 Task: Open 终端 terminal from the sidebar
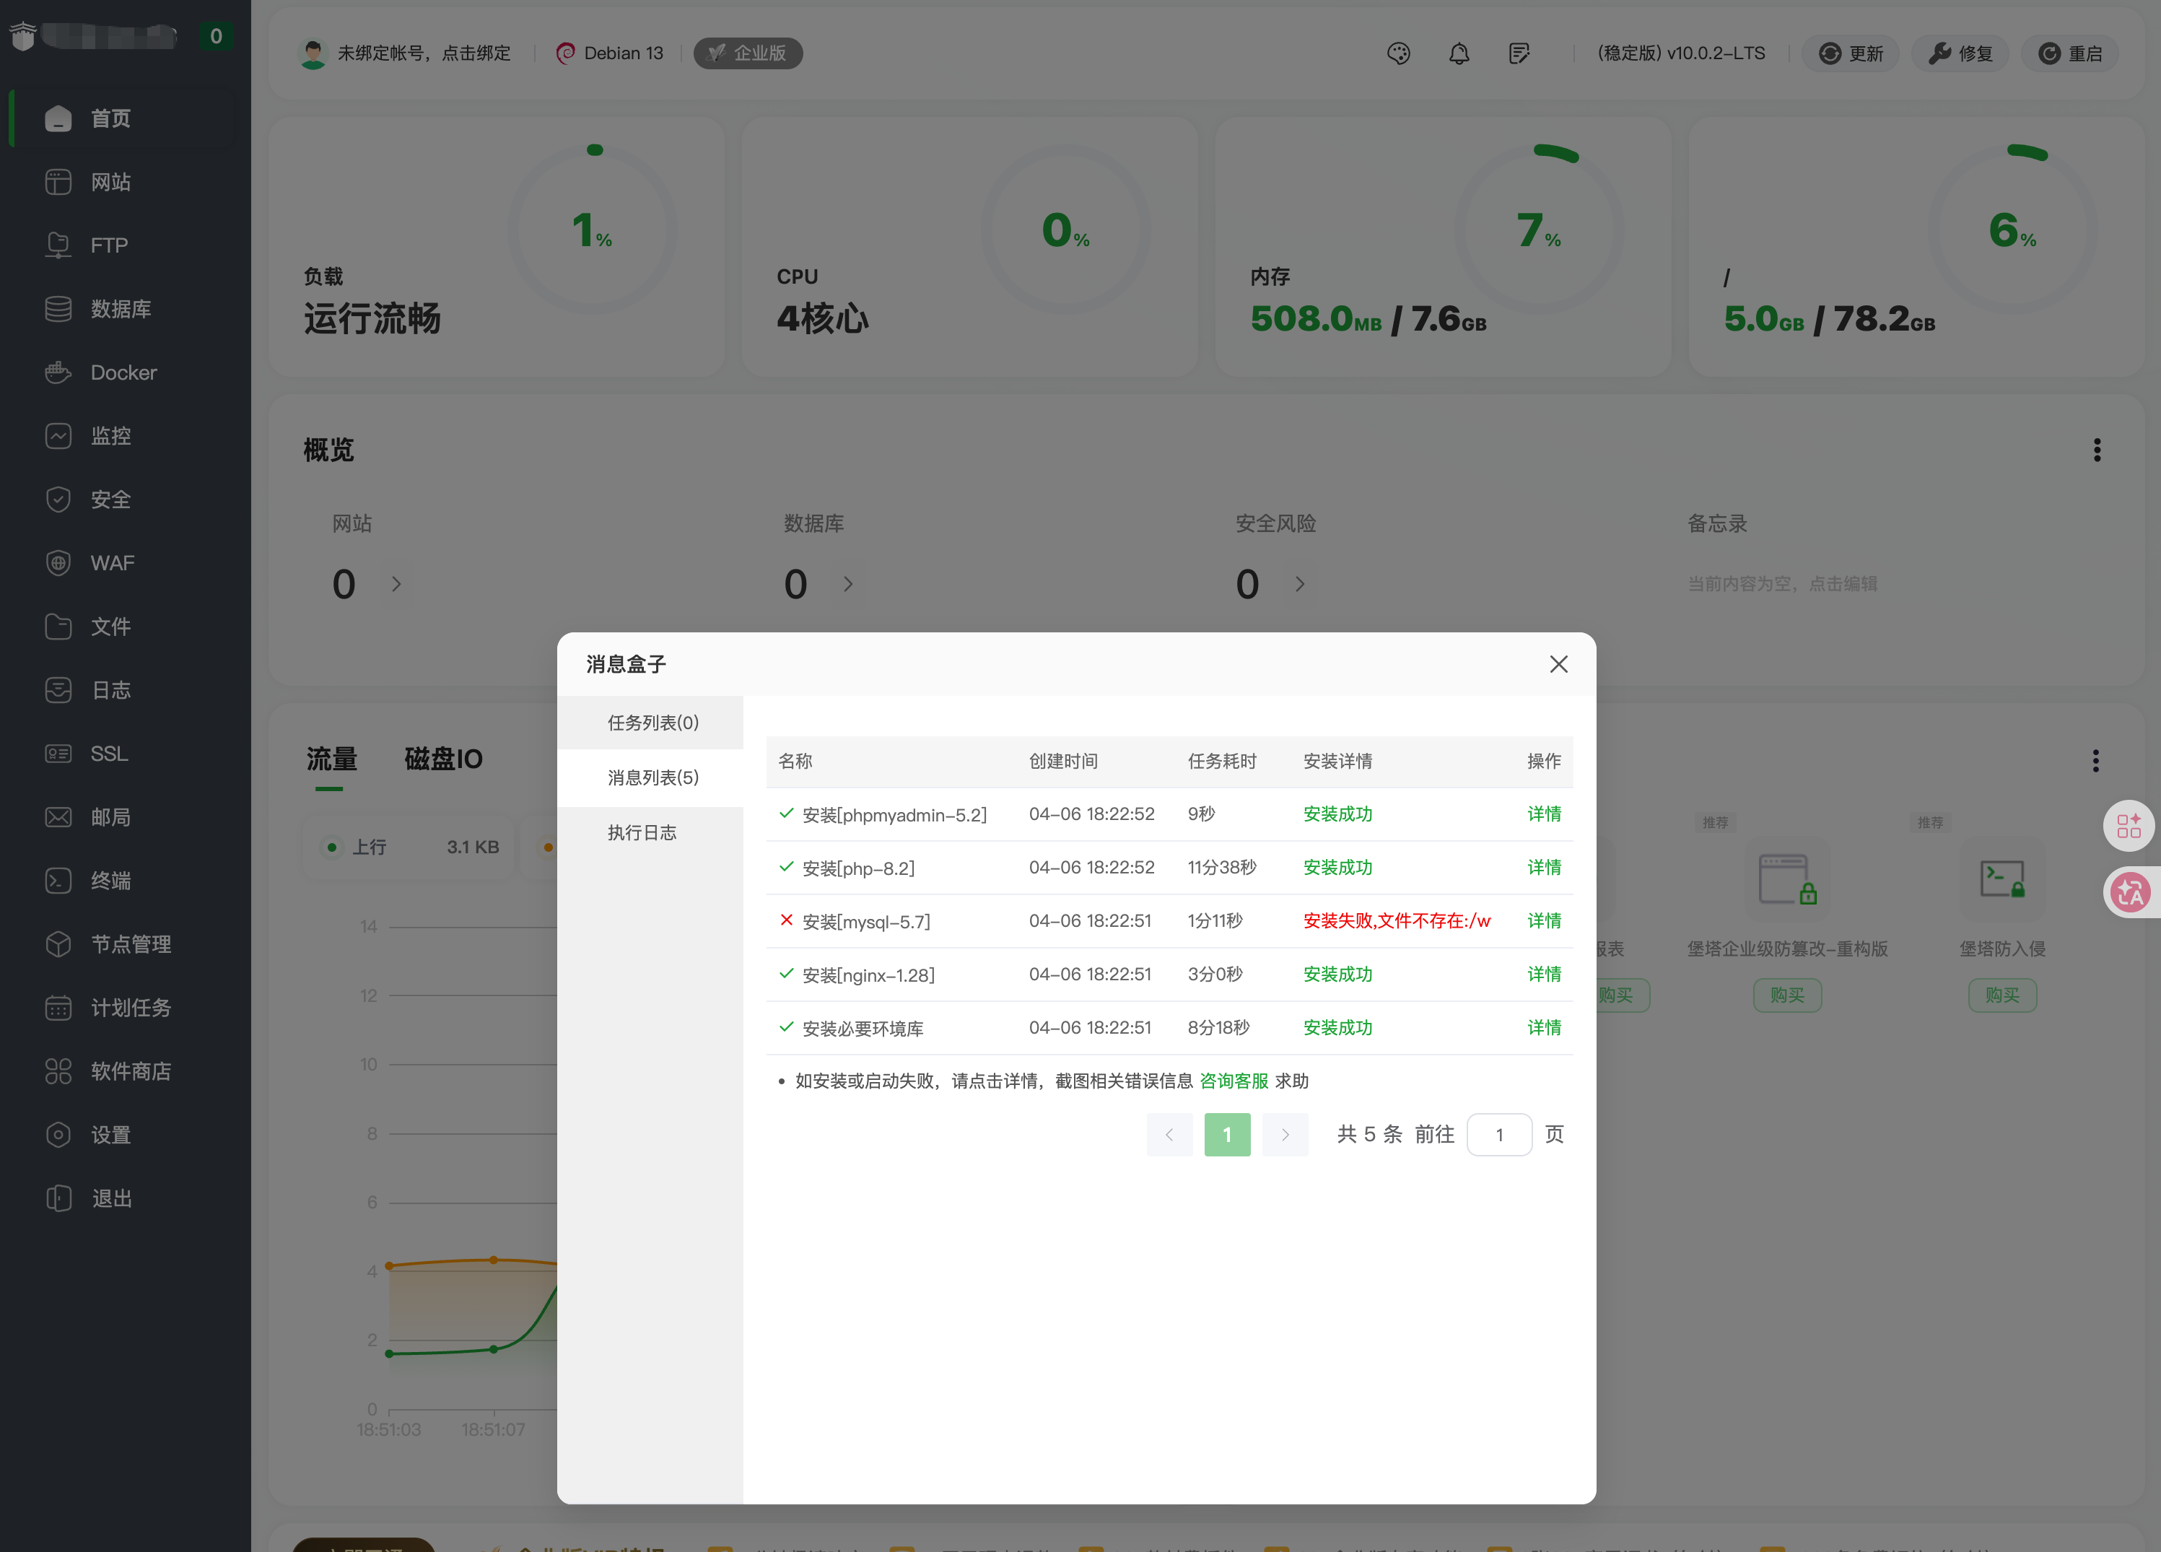point(110,881)
